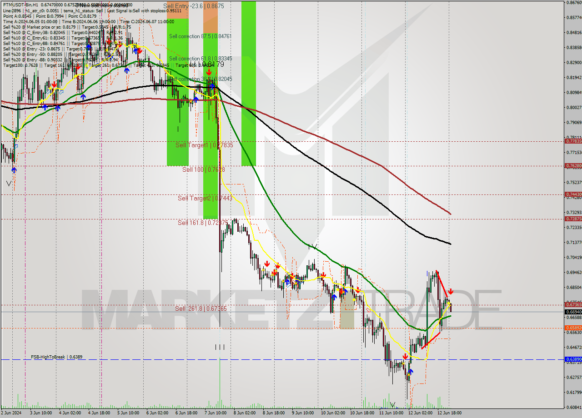
Task: Click the '3 Jun 10:00' time axis label
Action: 41,413
